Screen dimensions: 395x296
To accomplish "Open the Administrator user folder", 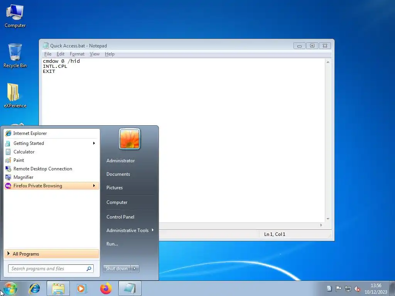I will click(x=120, y=161).
